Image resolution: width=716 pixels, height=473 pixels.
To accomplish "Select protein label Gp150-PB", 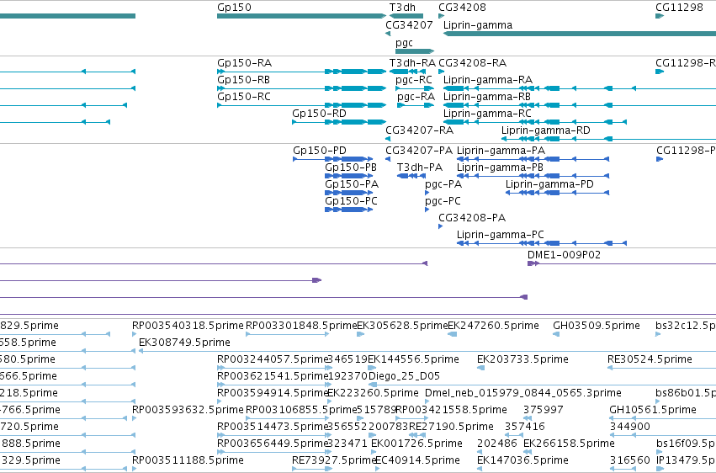I will tap(351, 167).
